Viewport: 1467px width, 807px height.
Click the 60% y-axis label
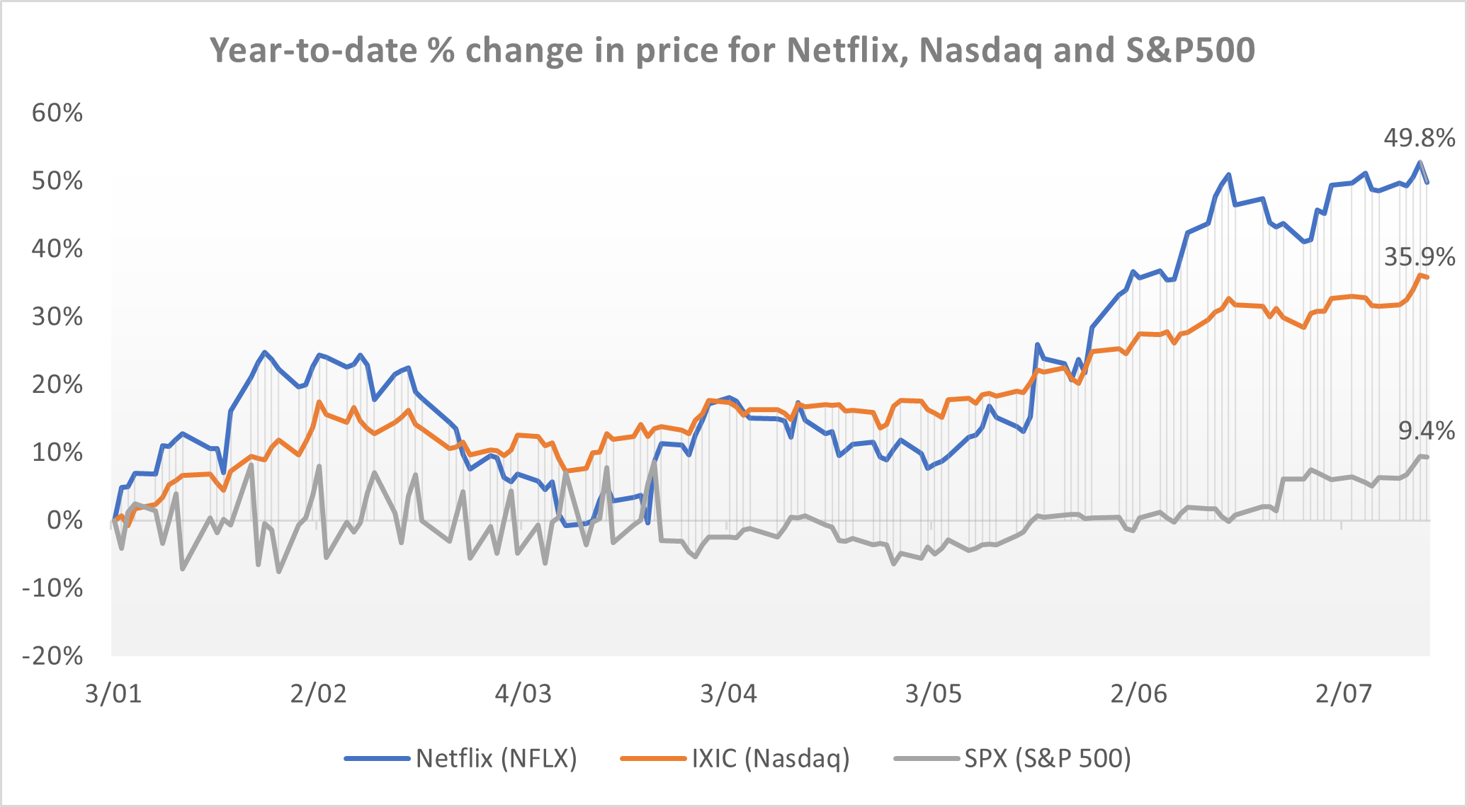pos(57,113)
